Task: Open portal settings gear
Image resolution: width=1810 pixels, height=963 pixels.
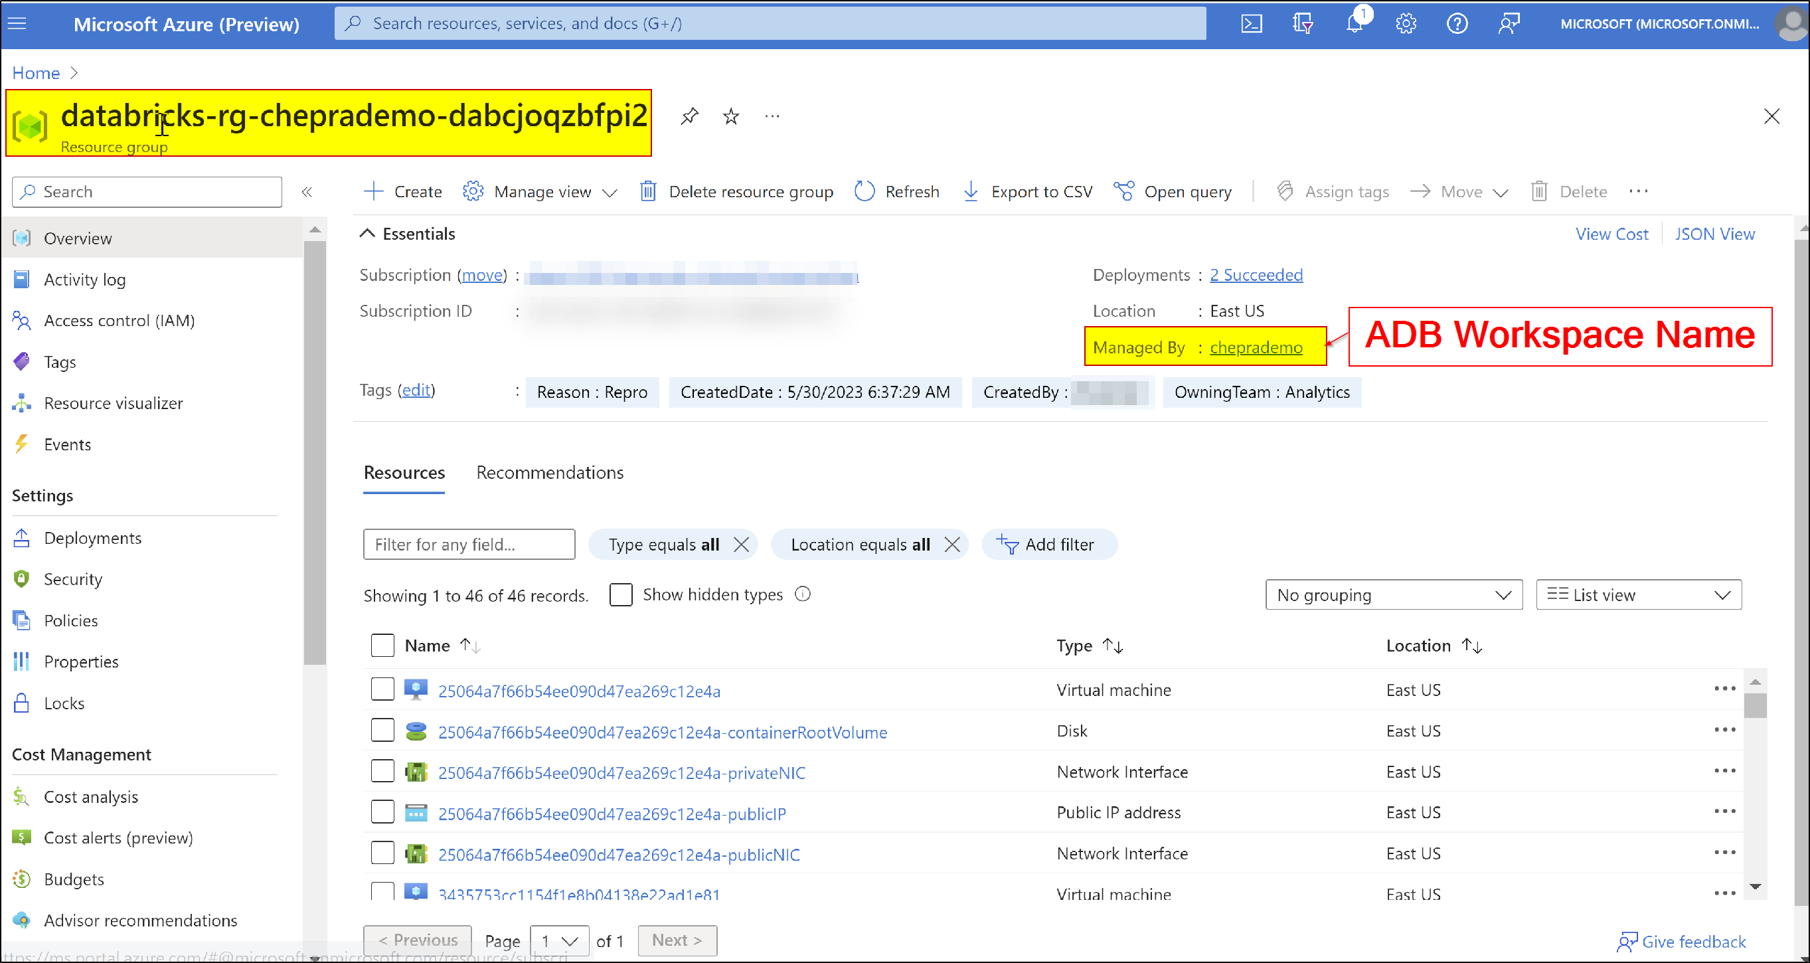Action: (1406, 24)
